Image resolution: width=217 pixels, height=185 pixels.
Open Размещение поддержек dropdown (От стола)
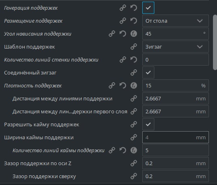(x=175, y=21)
